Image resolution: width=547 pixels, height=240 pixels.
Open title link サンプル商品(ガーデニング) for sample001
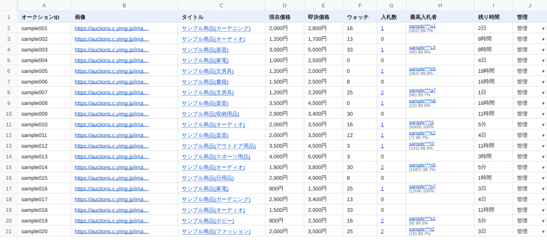[216, 28]
